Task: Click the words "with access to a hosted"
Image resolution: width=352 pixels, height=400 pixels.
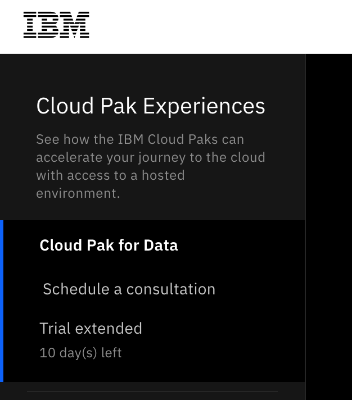Action: pos(110,175)
